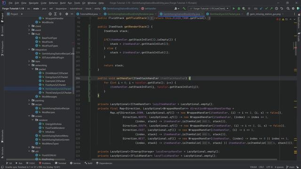Switch to TutorialMod.java tab
Screen dimensions: 301x169
pos(89,14)
